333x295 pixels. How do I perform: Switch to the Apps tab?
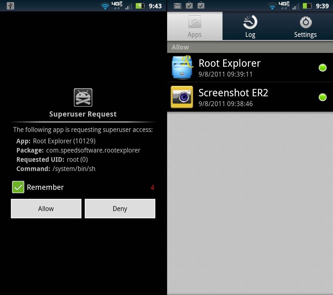(195, 26)
